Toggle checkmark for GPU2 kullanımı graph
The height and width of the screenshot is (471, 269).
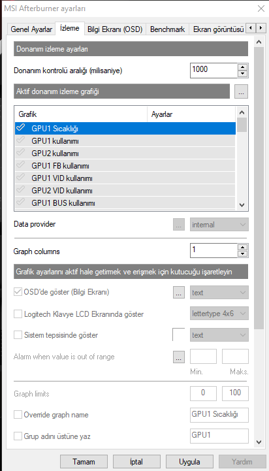pos(21,153)
